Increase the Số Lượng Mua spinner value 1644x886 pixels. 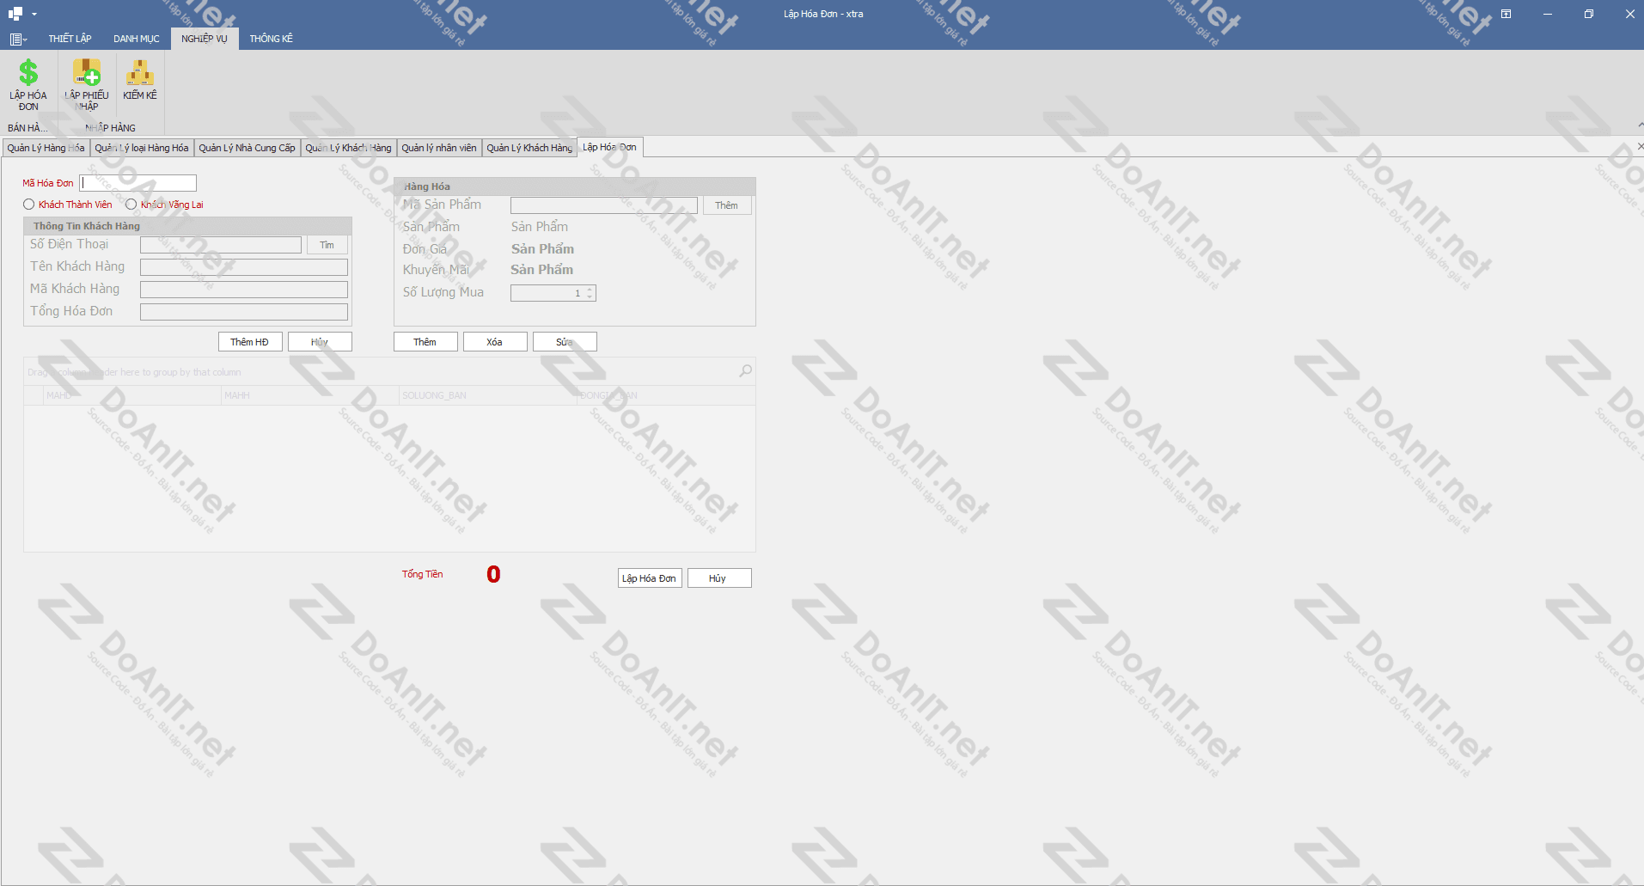(x=590, y=290)
